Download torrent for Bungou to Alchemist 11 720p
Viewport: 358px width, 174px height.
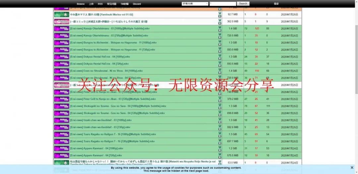click(x=220, y=51)
